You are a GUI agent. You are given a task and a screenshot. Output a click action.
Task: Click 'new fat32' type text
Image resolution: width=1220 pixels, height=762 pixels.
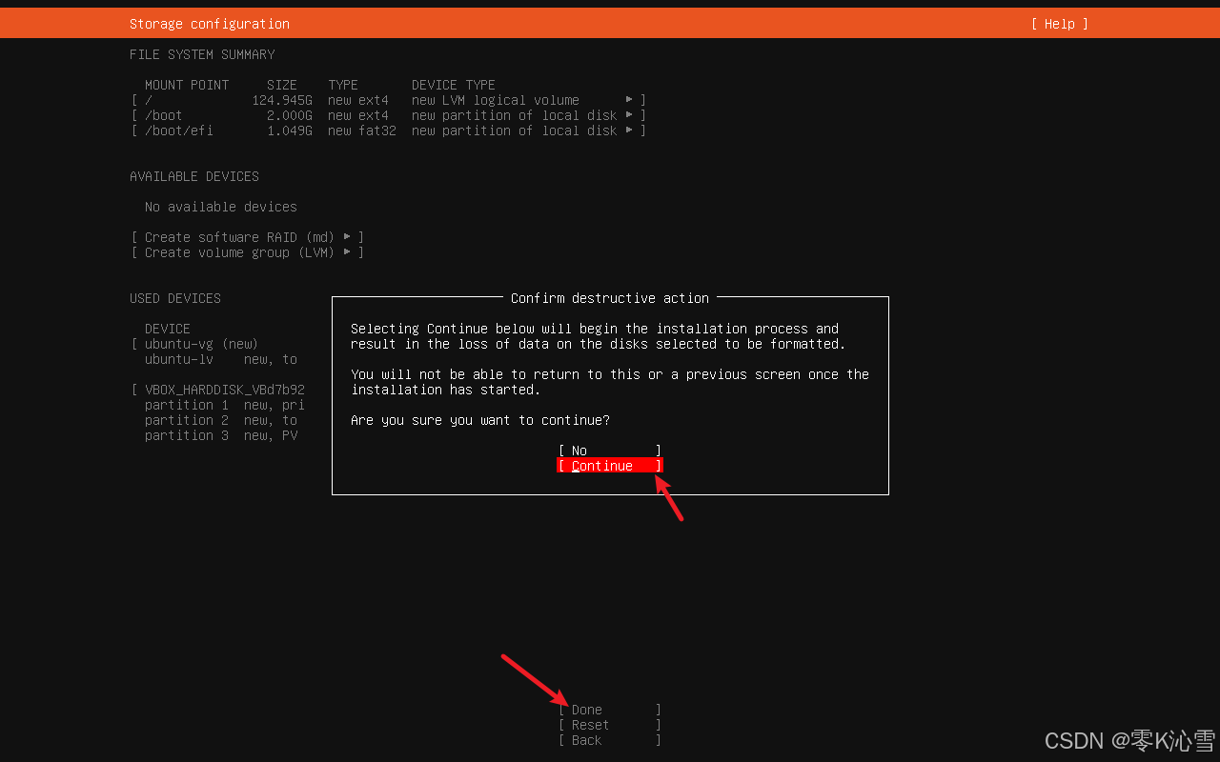tap(362, 130)
